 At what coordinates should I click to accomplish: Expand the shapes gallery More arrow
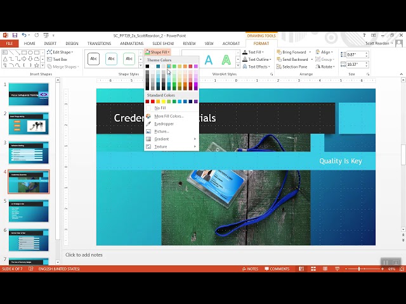[43, 65]
